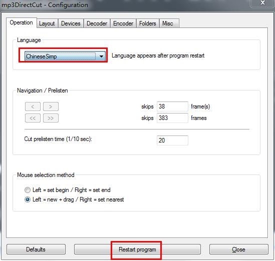
Task: Click the 'Mouse selection method' group label
Action: [x=46, y=175]
